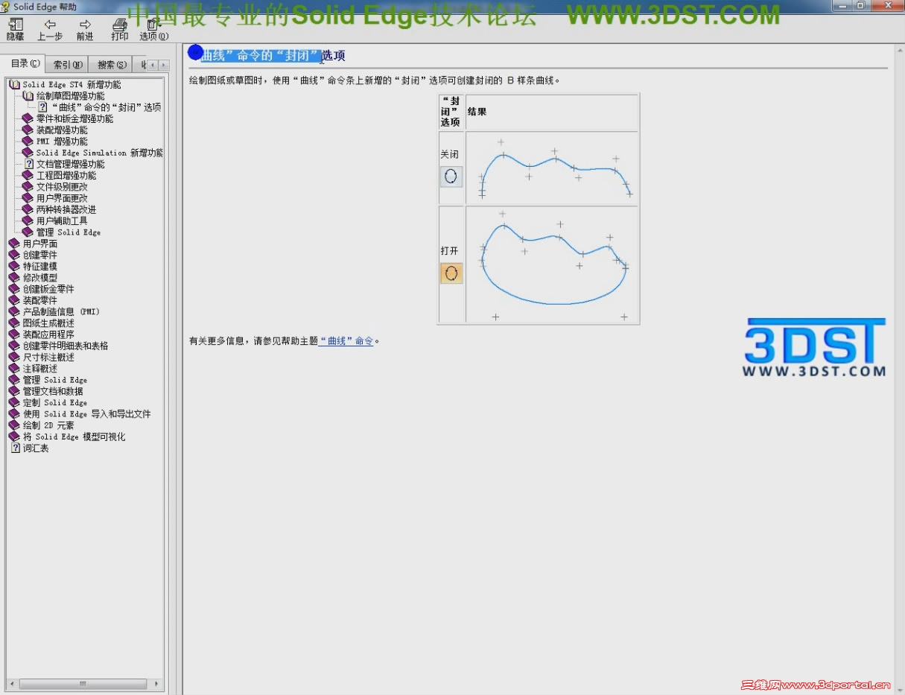Click the highlighted 打开 closed-curve option icon
The width and height of the screenshot is (905, 695).
(451, 273)
